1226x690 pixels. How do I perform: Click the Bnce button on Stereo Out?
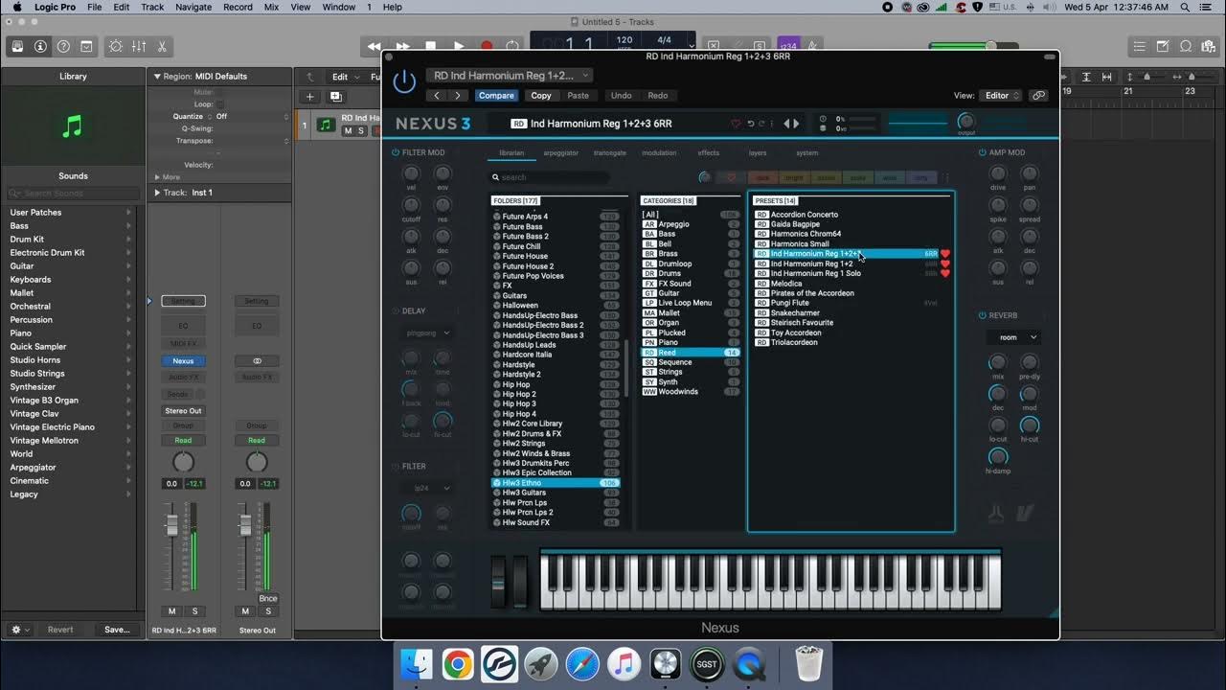tap(268, 599)
